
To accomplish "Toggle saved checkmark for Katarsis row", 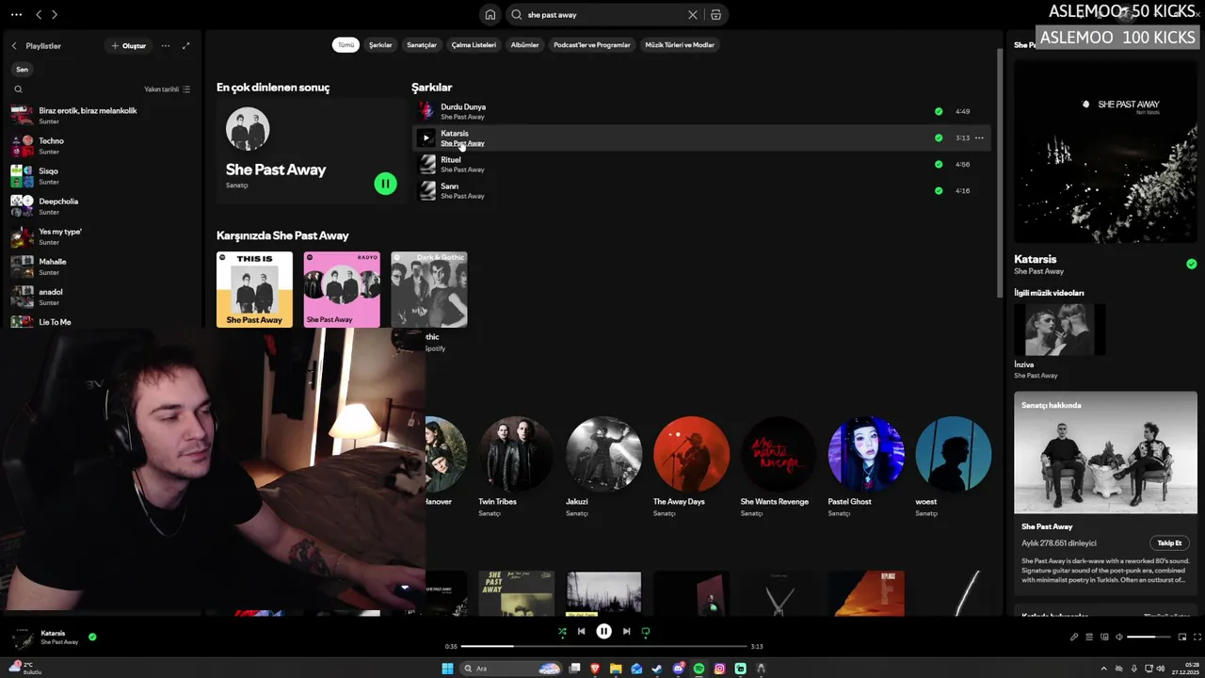I will (939, 137).
